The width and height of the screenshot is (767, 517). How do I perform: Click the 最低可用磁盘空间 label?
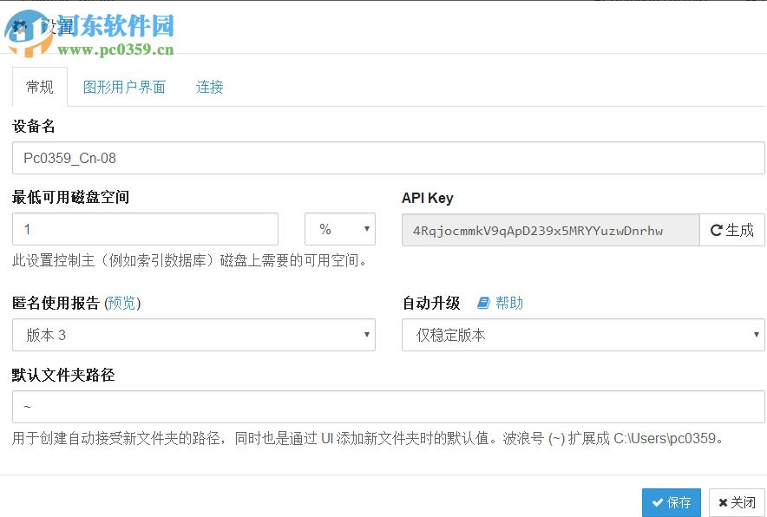[x=71, y=197]
